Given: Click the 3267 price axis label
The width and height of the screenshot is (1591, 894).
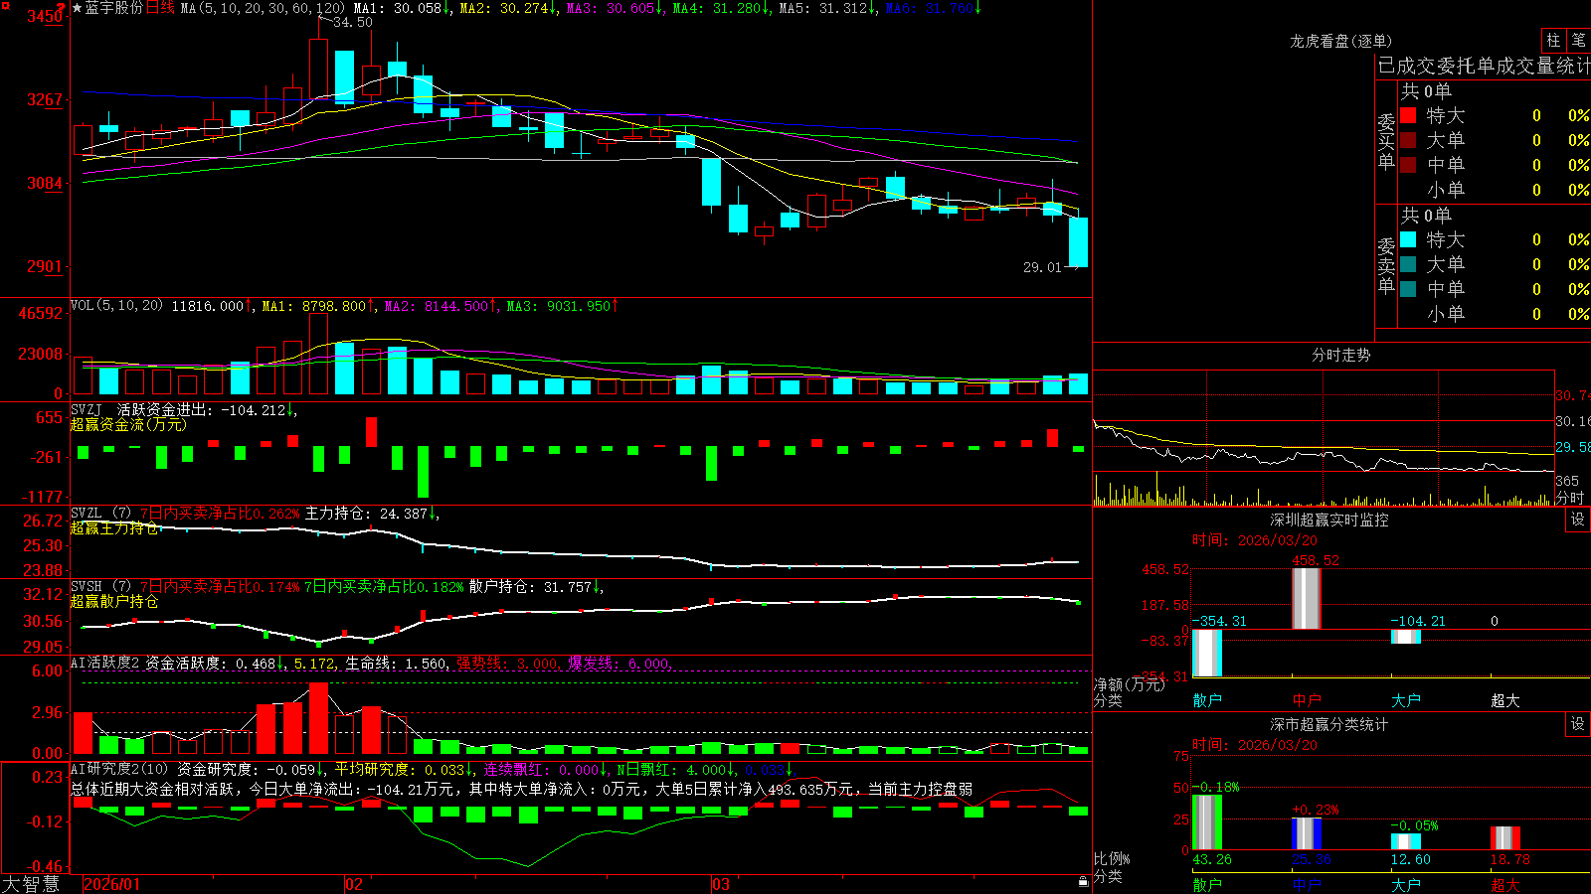Looking at the screenshot, I should [x=45, y=99].
